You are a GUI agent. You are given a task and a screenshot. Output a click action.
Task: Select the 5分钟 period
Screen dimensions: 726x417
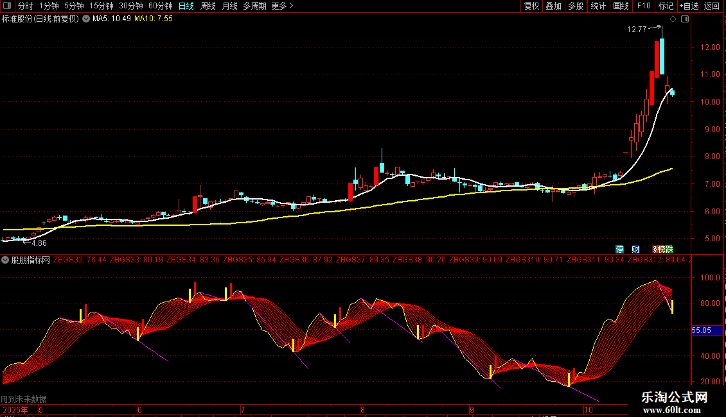click(74, 6)
